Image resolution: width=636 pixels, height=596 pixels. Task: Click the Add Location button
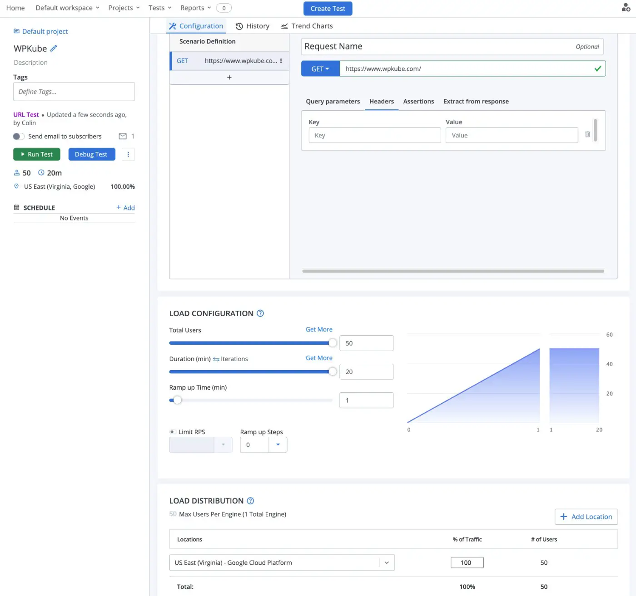(586, 517)
